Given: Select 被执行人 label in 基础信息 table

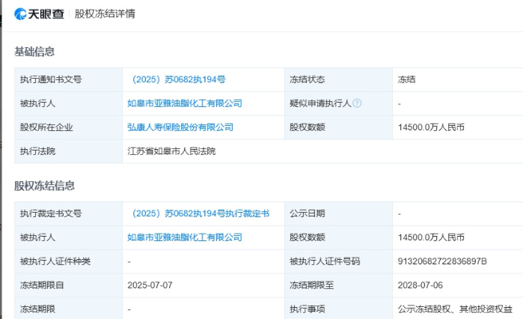Looking at the screenshot, I should (x=37, y=103).
